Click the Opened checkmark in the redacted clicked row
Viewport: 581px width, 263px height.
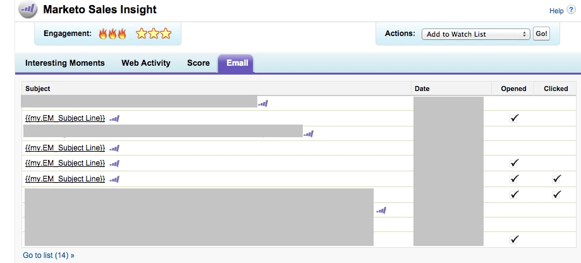click(x=514, y=194)
